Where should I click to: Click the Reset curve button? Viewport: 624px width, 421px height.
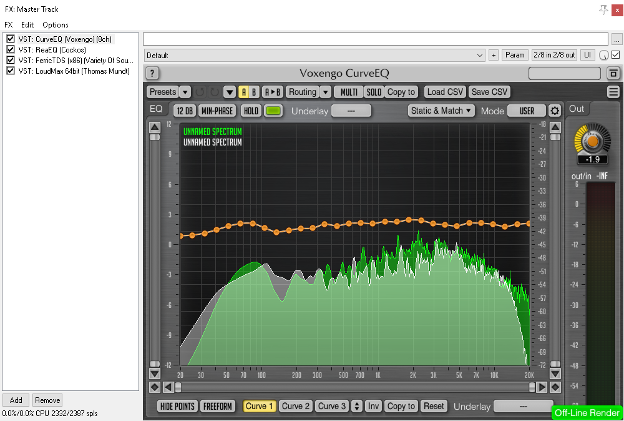click(434, 406)
